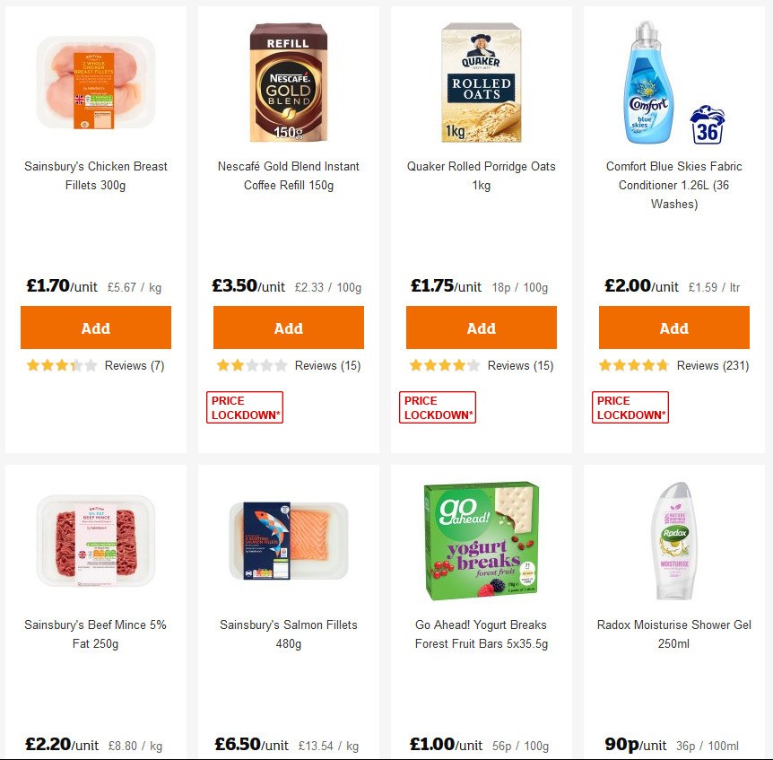Open Sainsbury's Salmon Fillets 480g title
The image size is (773, 760).
(x=288, y=634)
